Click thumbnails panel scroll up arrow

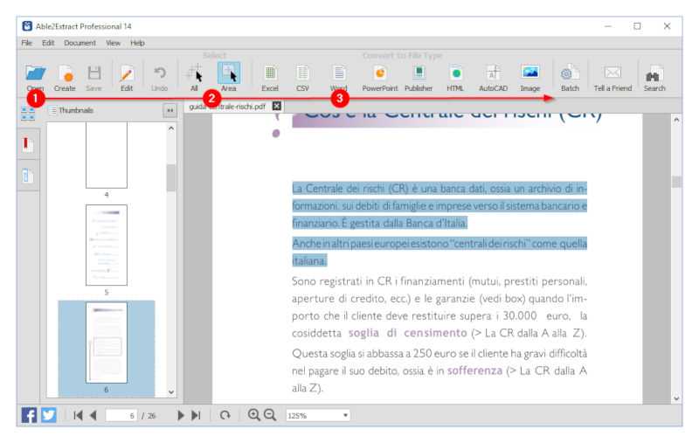click(171, 128)
